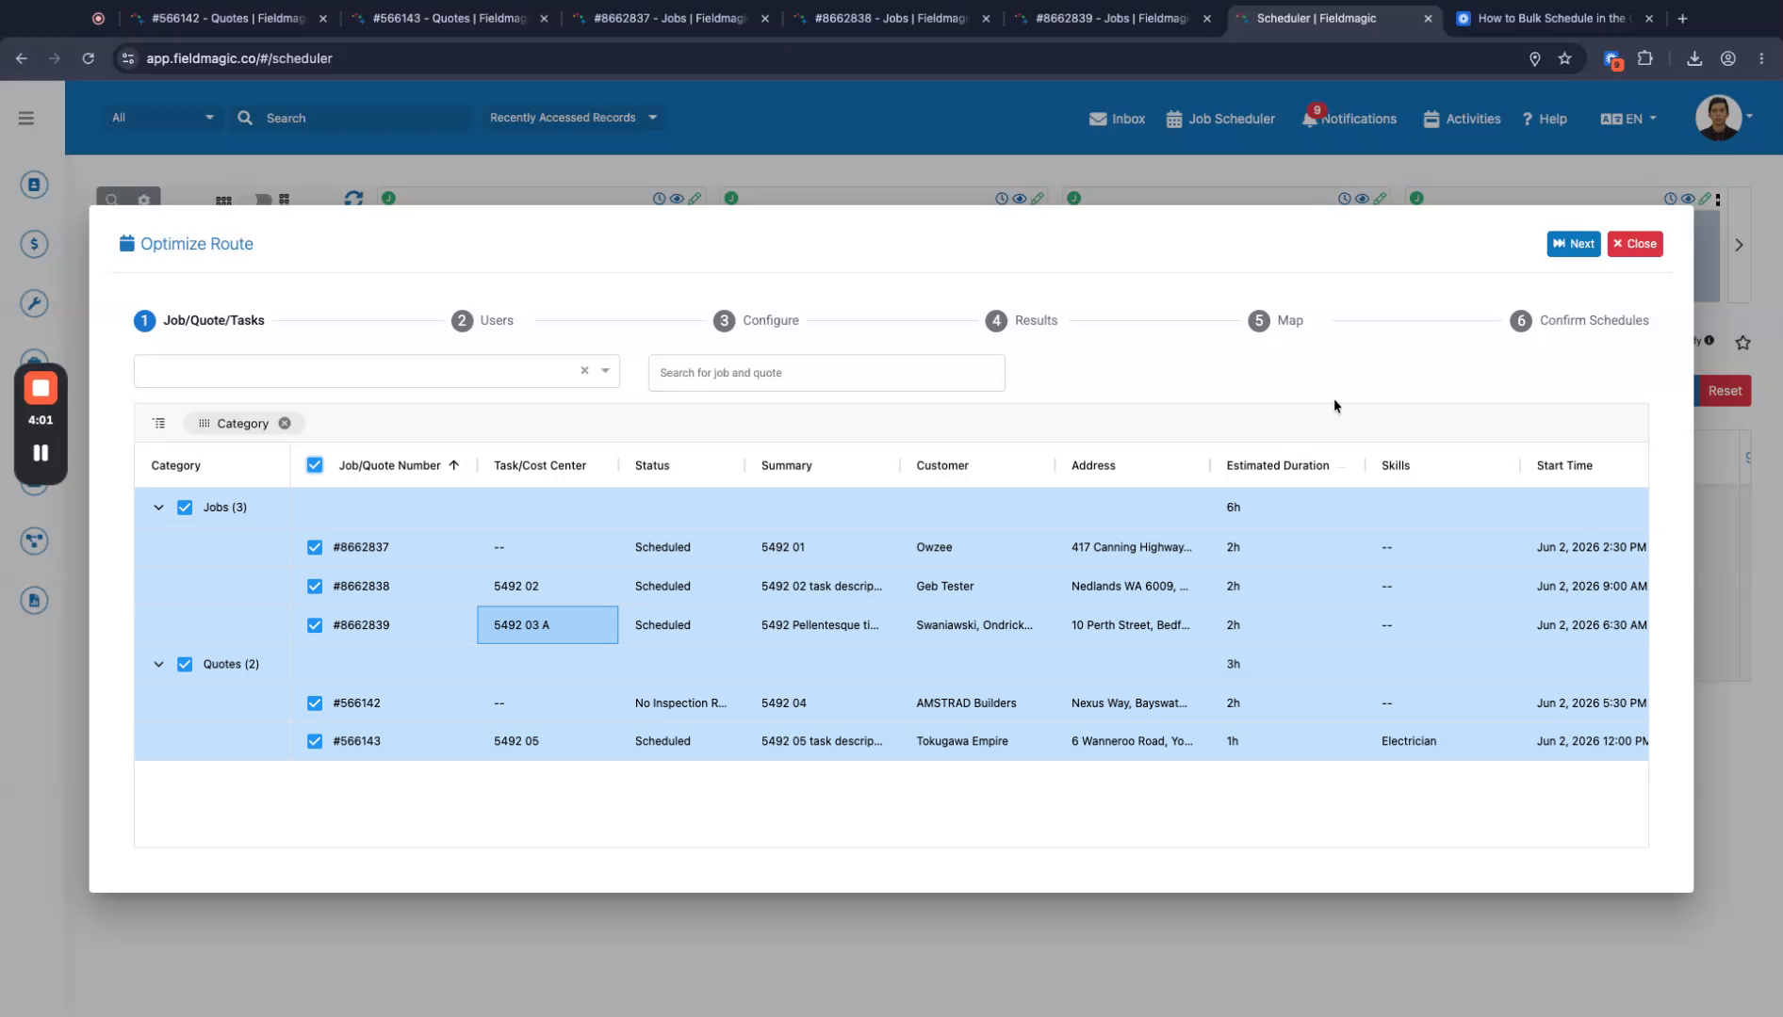Uncheck quote #566142 checkbox
This screenshot has height=1017, width=1783.
pos(315,703)
